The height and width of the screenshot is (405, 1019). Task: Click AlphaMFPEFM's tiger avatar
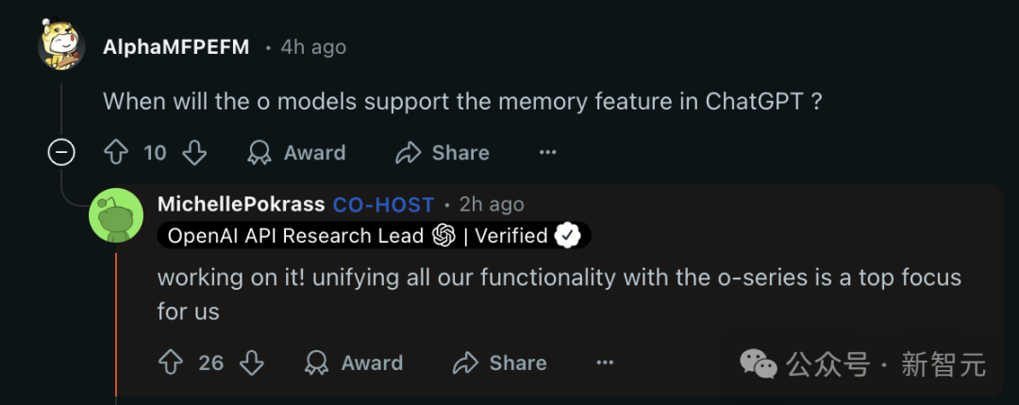point(61,44)
